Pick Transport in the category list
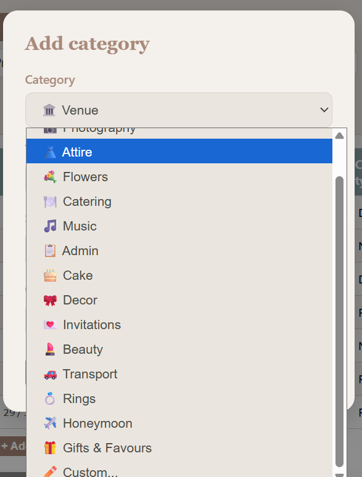 tap(179, 374)
